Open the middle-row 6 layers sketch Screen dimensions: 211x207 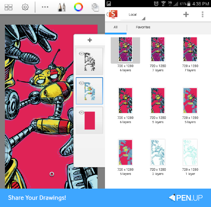coord(125,100)
